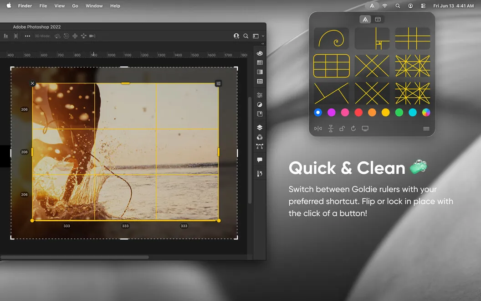
Task: Open the File menu
Action: pyautogui.click(x=43, y=6)
